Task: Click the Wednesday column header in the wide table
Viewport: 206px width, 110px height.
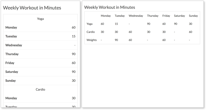Action: click(x=136, y=16)
